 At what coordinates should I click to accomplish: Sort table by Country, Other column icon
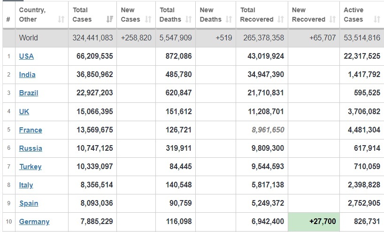tap(61, 19)
